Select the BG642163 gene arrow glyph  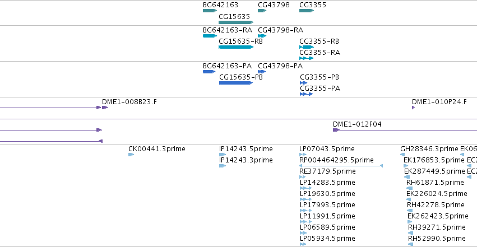click(x=210, y=11)
